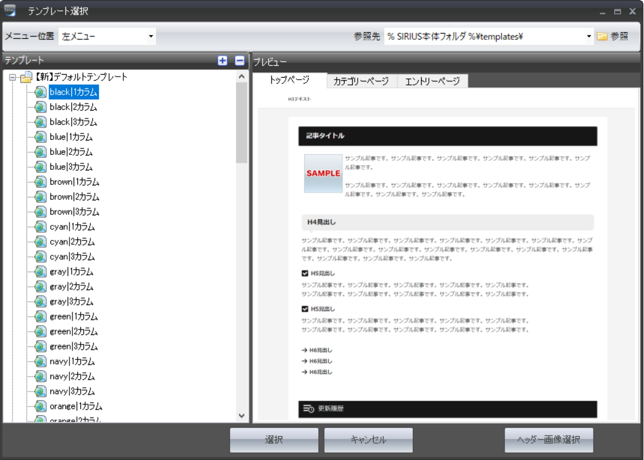Select the brown|2カラム template label
The width and height of the screenshot is (644, 460).
coord(74,197)
